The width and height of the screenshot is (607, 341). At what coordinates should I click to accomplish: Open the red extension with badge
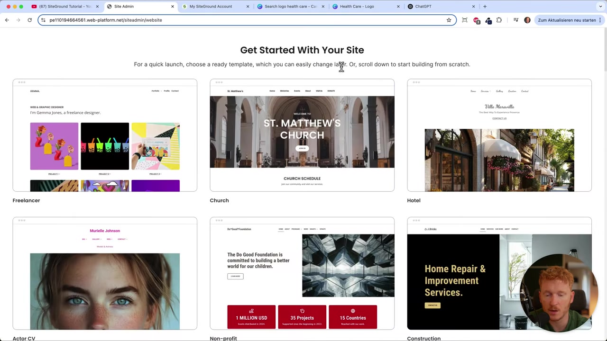(x=477, y=20)
